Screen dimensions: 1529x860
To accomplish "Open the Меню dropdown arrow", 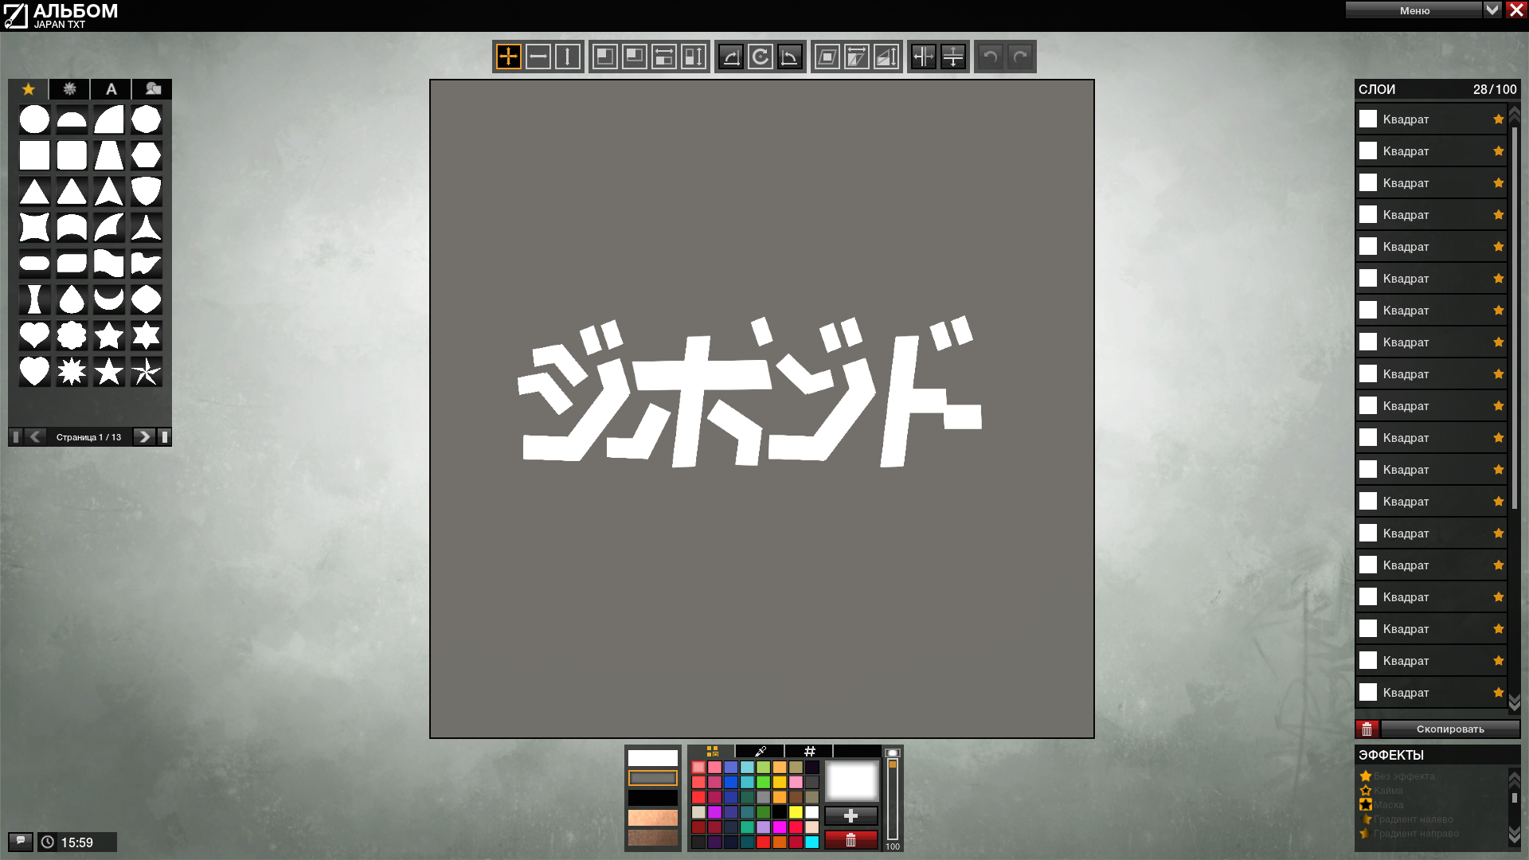I will click(1492, 10).
